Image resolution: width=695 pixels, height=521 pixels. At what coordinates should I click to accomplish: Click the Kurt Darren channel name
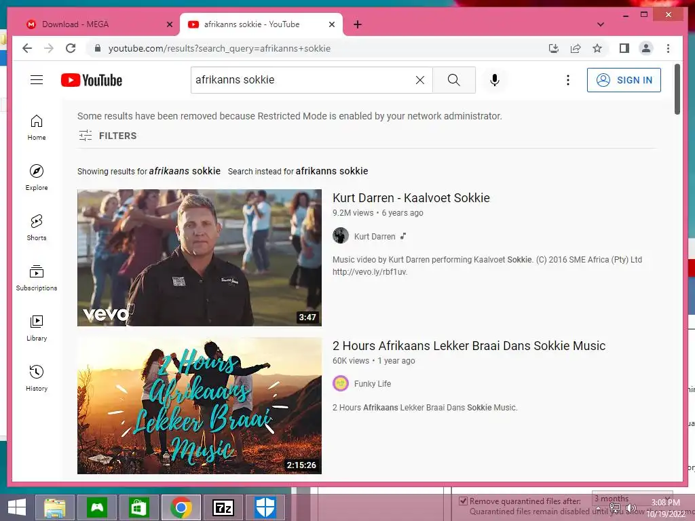[375, 237]
